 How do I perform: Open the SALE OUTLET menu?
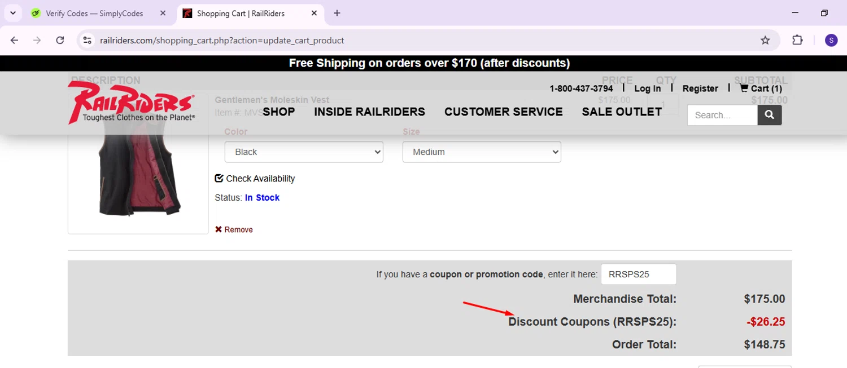(622, 112)
